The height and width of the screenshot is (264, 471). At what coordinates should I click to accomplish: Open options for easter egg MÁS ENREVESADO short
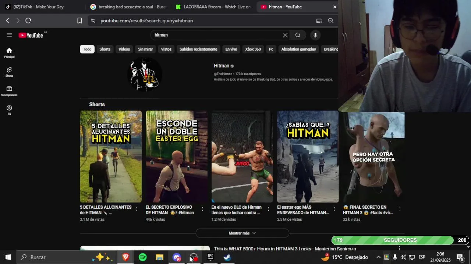click(x=334, y=209)
